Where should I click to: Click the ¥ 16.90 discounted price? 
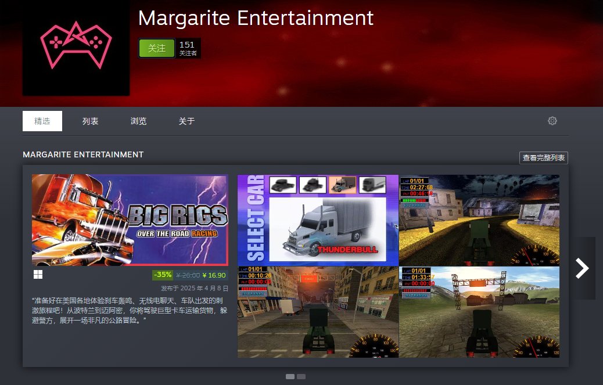point(214,275)
